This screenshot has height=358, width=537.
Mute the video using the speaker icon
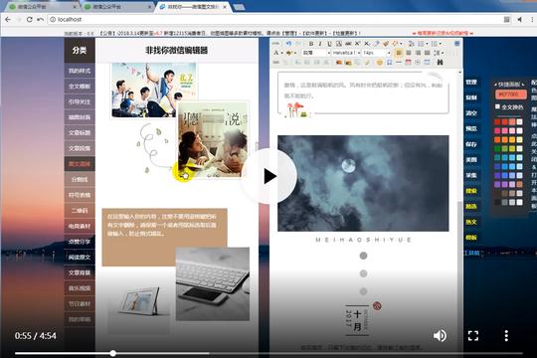click(440, 336)
